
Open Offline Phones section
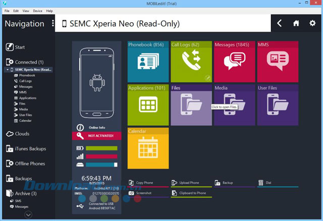(25, 163)
